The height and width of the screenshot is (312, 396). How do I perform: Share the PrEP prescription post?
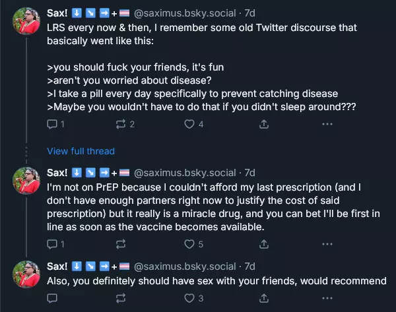[x=263, y=244]
